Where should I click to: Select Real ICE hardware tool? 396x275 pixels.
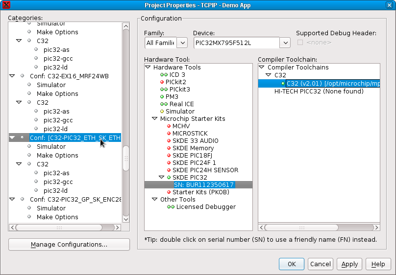coord(182,104)
